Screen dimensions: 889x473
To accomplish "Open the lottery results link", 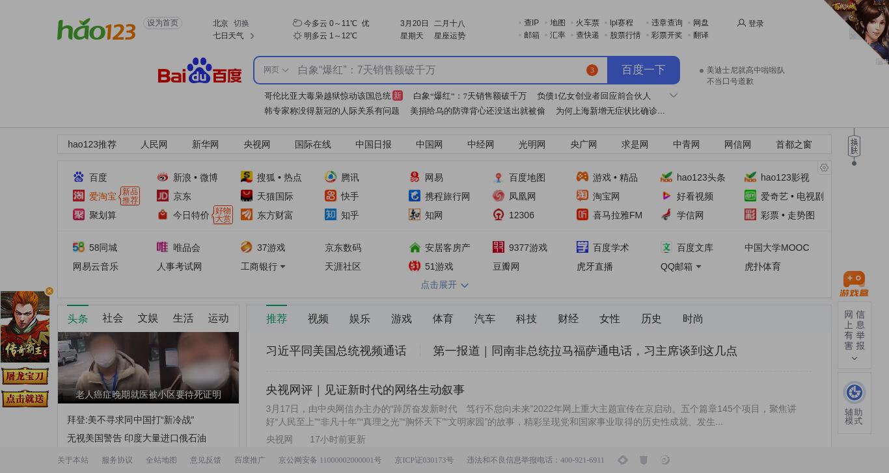I will coord(667,35).
